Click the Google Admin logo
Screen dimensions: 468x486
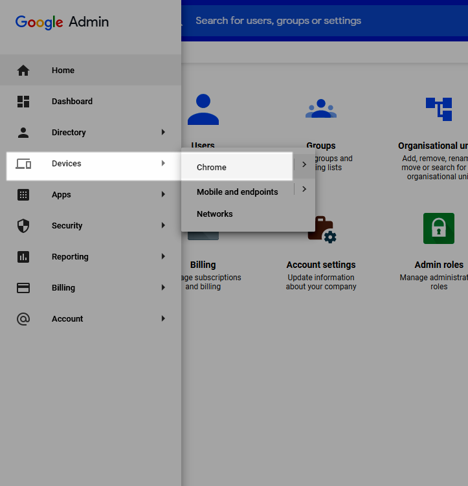tap(62, 22)
